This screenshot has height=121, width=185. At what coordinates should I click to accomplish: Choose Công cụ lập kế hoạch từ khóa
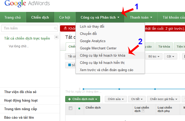[x=110, y=55]
